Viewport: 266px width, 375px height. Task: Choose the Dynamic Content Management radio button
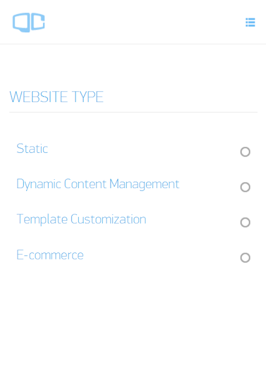coord(245,187)
